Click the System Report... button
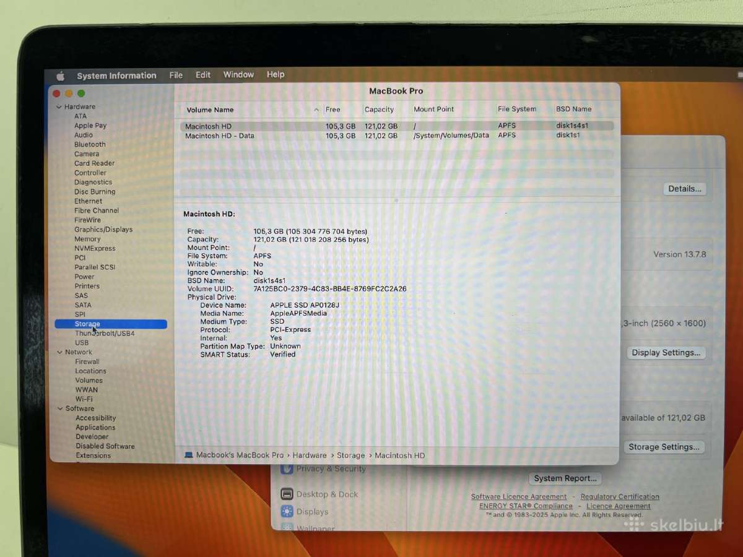The image size is (743, 557). coord(565,478)
